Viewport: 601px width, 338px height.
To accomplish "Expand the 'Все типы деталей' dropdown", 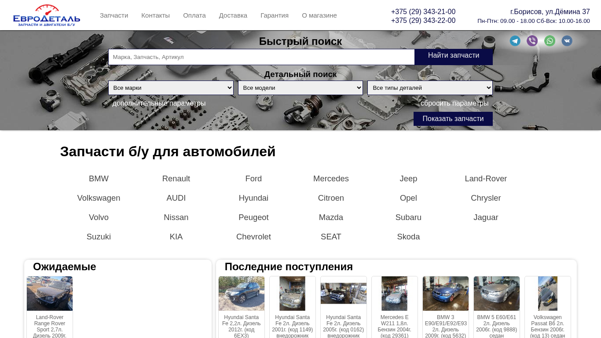I will click(x=430, y=88).
